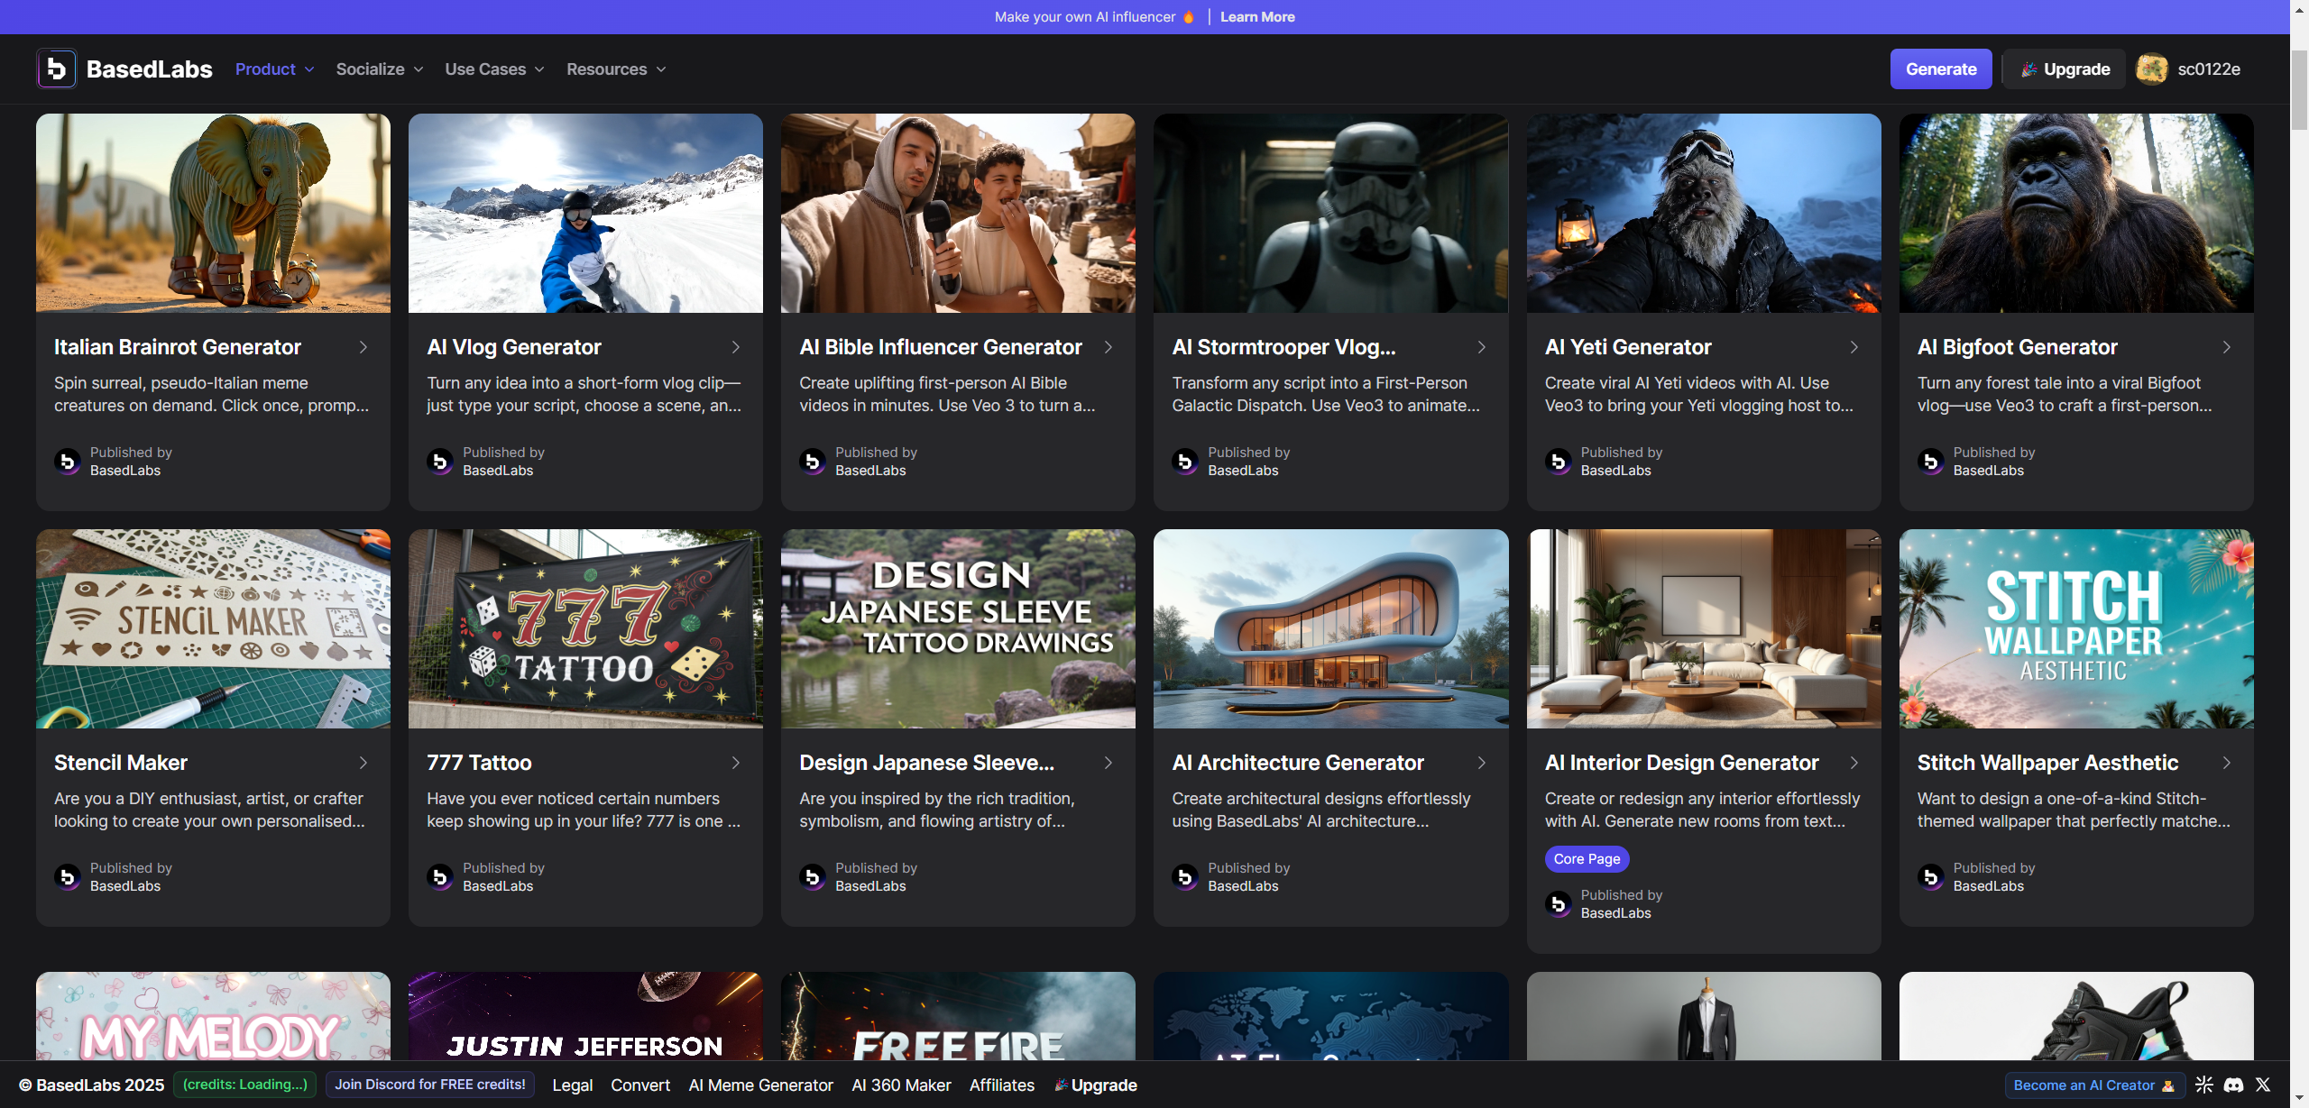2309x1108 pixels.
Task: Open AI 360 Maker footer link
Action: coord(901,1085)
